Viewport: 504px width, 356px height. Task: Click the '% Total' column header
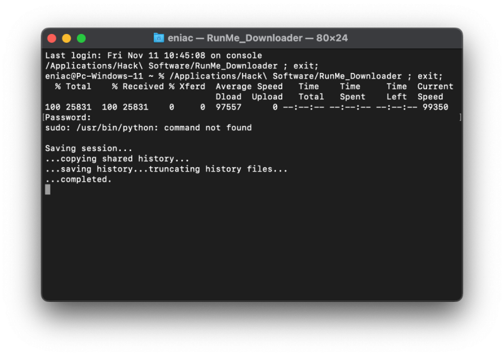click(73, 86)
